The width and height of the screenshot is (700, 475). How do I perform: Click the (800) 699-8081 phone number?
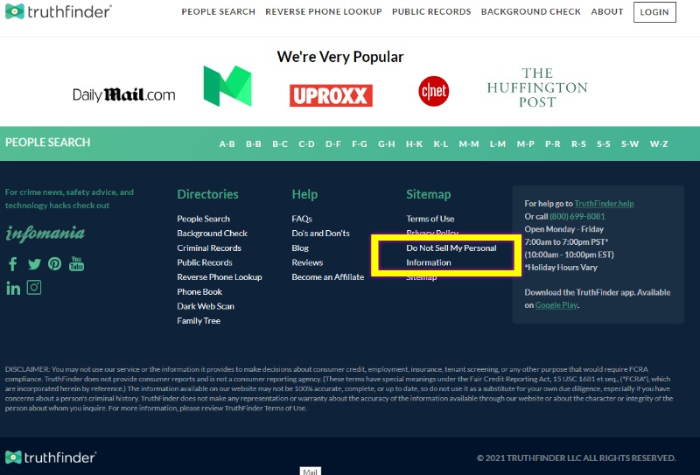pyautogui.click(x=577, y=217)
